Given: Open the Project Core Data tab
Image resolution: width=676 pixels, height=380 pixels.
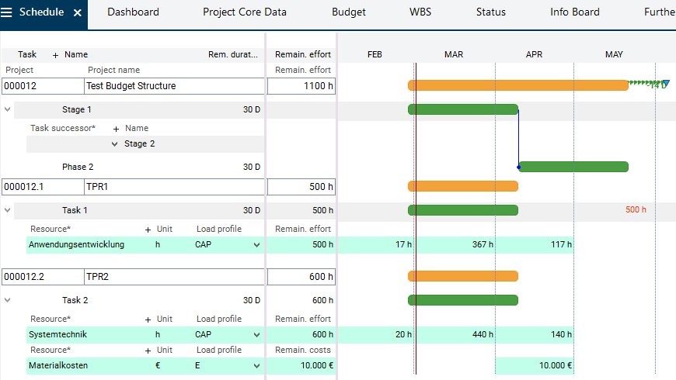Looking at the screenshot, I should tap(244, 12).
